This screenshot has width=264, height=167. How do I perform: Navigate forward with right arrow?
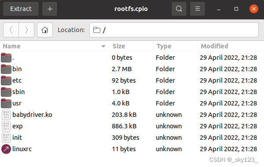[26, 30]
